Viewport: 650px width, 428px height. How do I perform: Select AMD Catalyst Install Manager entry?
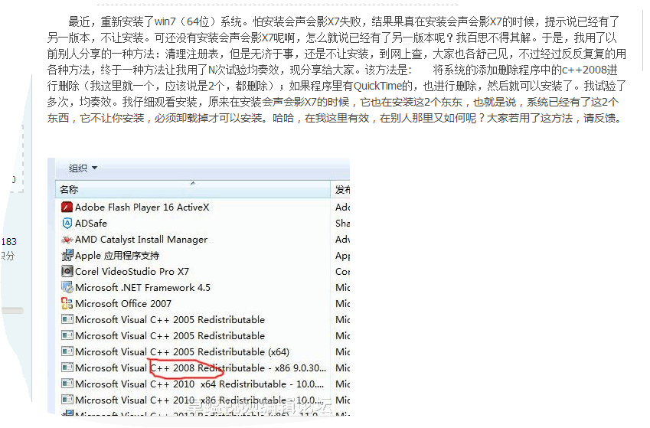tap(141, 240)
